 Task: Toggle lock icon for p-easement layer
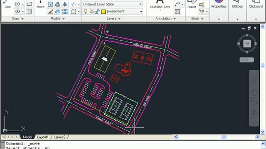tap(97, 11)
